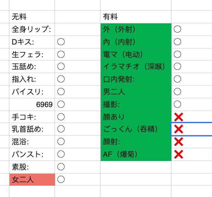Image resolution: width=212 pixels, height=197 pixels.
Task: Click the green 電マ（电动） cell
Action: [135, 54]
